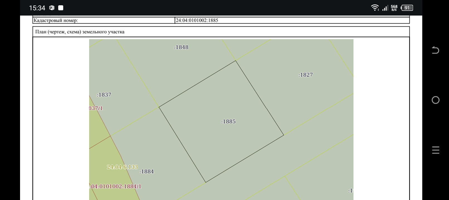Image resolution: width=449 pixels, height=200 pixels.
Task: Tap zone label 24:04-6.133 on map
Action: pyautogui.click(x=122, y=167)
